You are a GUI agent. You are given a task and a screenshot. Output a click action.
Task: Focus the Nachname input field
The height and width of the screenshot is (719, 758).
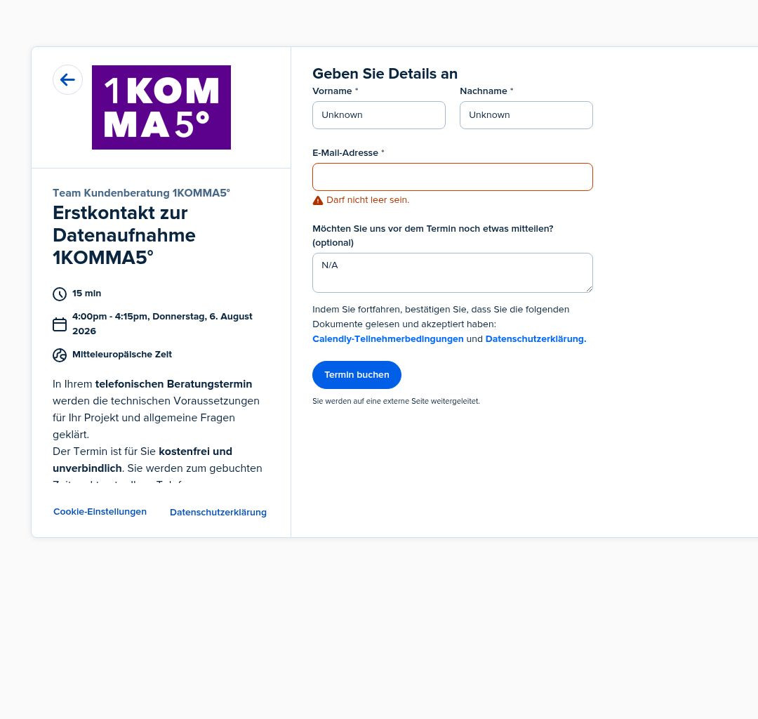tap(526, 115)
